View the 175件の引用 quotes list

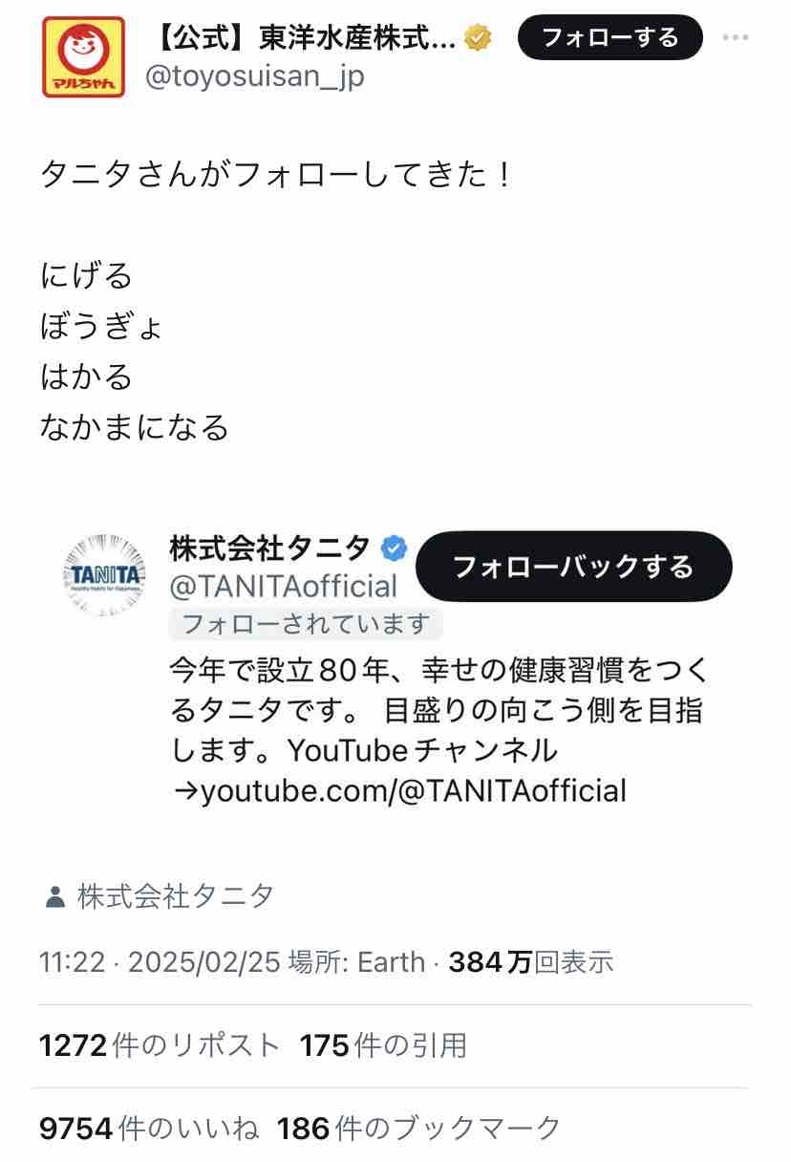[383, 1045]
